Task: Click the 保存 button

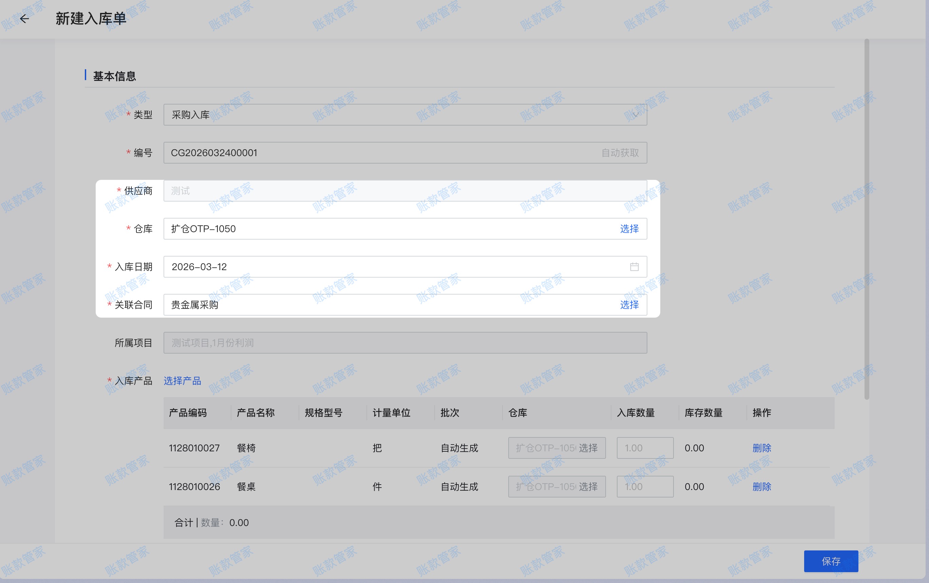Action: point(831,561)
